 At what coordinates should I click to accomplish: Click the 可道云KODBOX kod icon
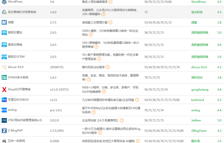4,100
